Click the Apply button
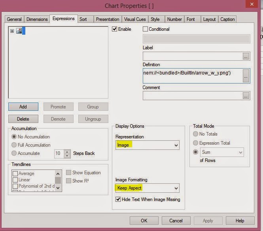 pyautogui.click(x=208, y=221)
